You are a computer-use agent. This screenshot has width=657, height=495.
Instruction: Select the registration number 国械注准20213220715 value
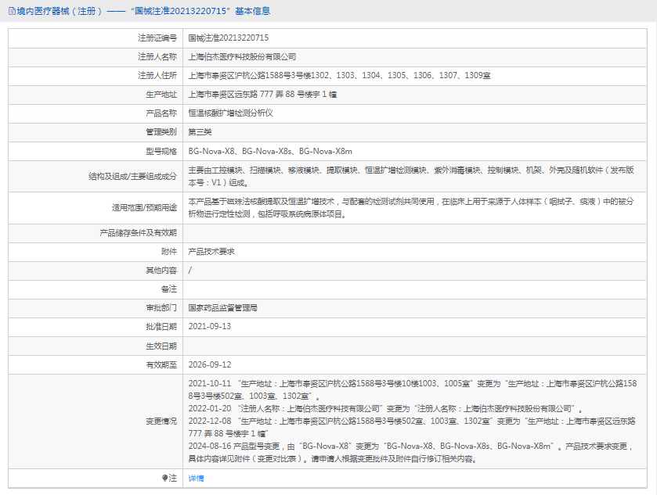tap(229, 38)
